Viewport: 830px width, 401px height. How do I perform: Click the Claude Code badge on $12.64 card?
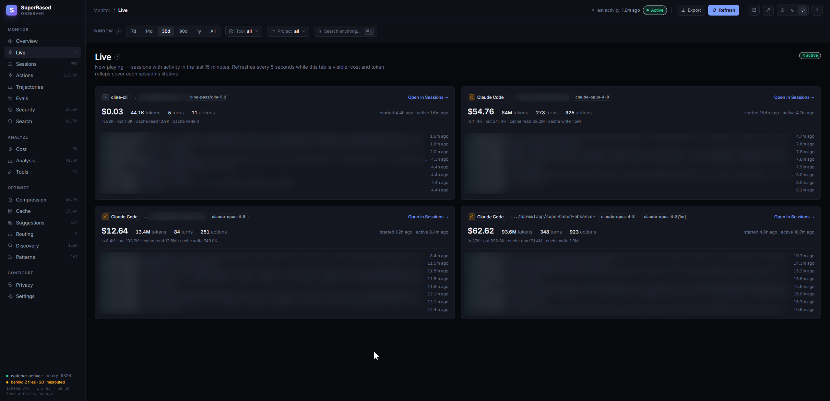[121, 217]
